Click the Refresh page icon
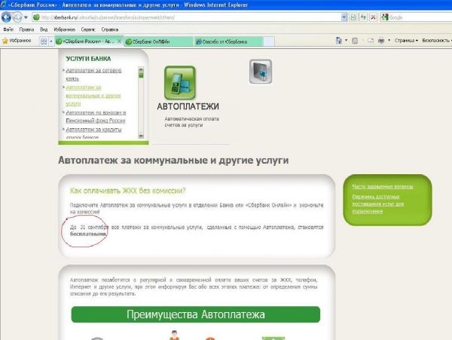 [x=363, y=17]
